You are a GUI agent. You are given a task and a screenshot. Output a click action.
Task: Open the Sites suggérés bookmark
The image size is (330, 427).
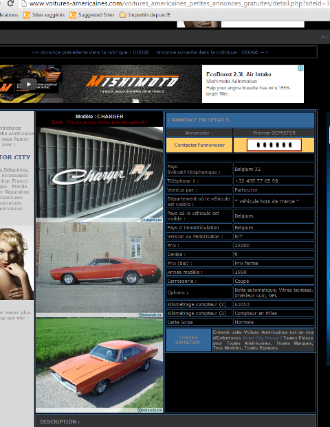pos(44,14)
